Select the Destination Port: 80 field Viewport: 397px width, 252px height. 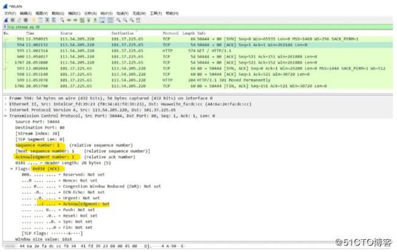(40, 127)
